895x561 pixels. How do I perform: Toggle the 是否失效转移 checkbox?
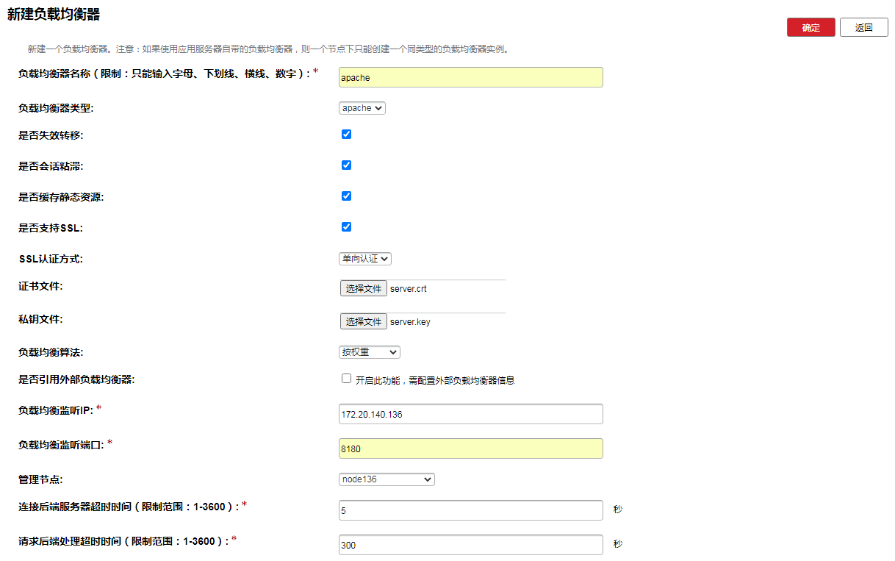pyautogui.click(x=347, y=135)
